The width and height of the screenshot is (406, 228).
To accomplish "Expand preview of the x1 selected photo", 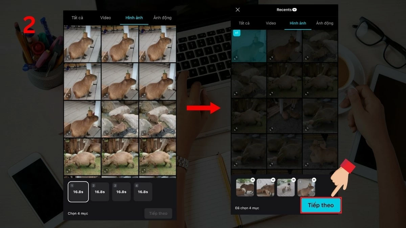I will coord(236,58).
